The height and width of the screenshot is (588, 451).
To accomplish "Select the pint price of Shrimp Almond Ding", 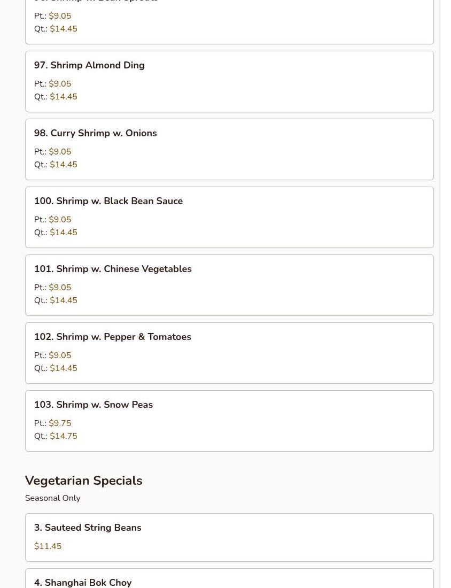I will (60, 84).
